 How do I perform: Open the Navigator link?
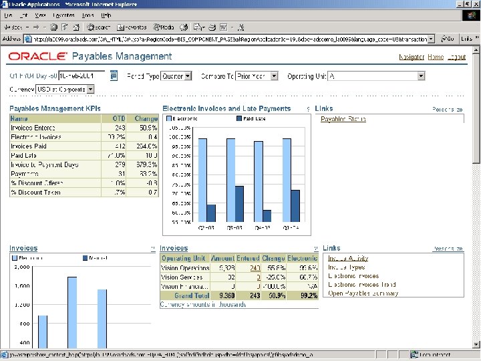412,57
